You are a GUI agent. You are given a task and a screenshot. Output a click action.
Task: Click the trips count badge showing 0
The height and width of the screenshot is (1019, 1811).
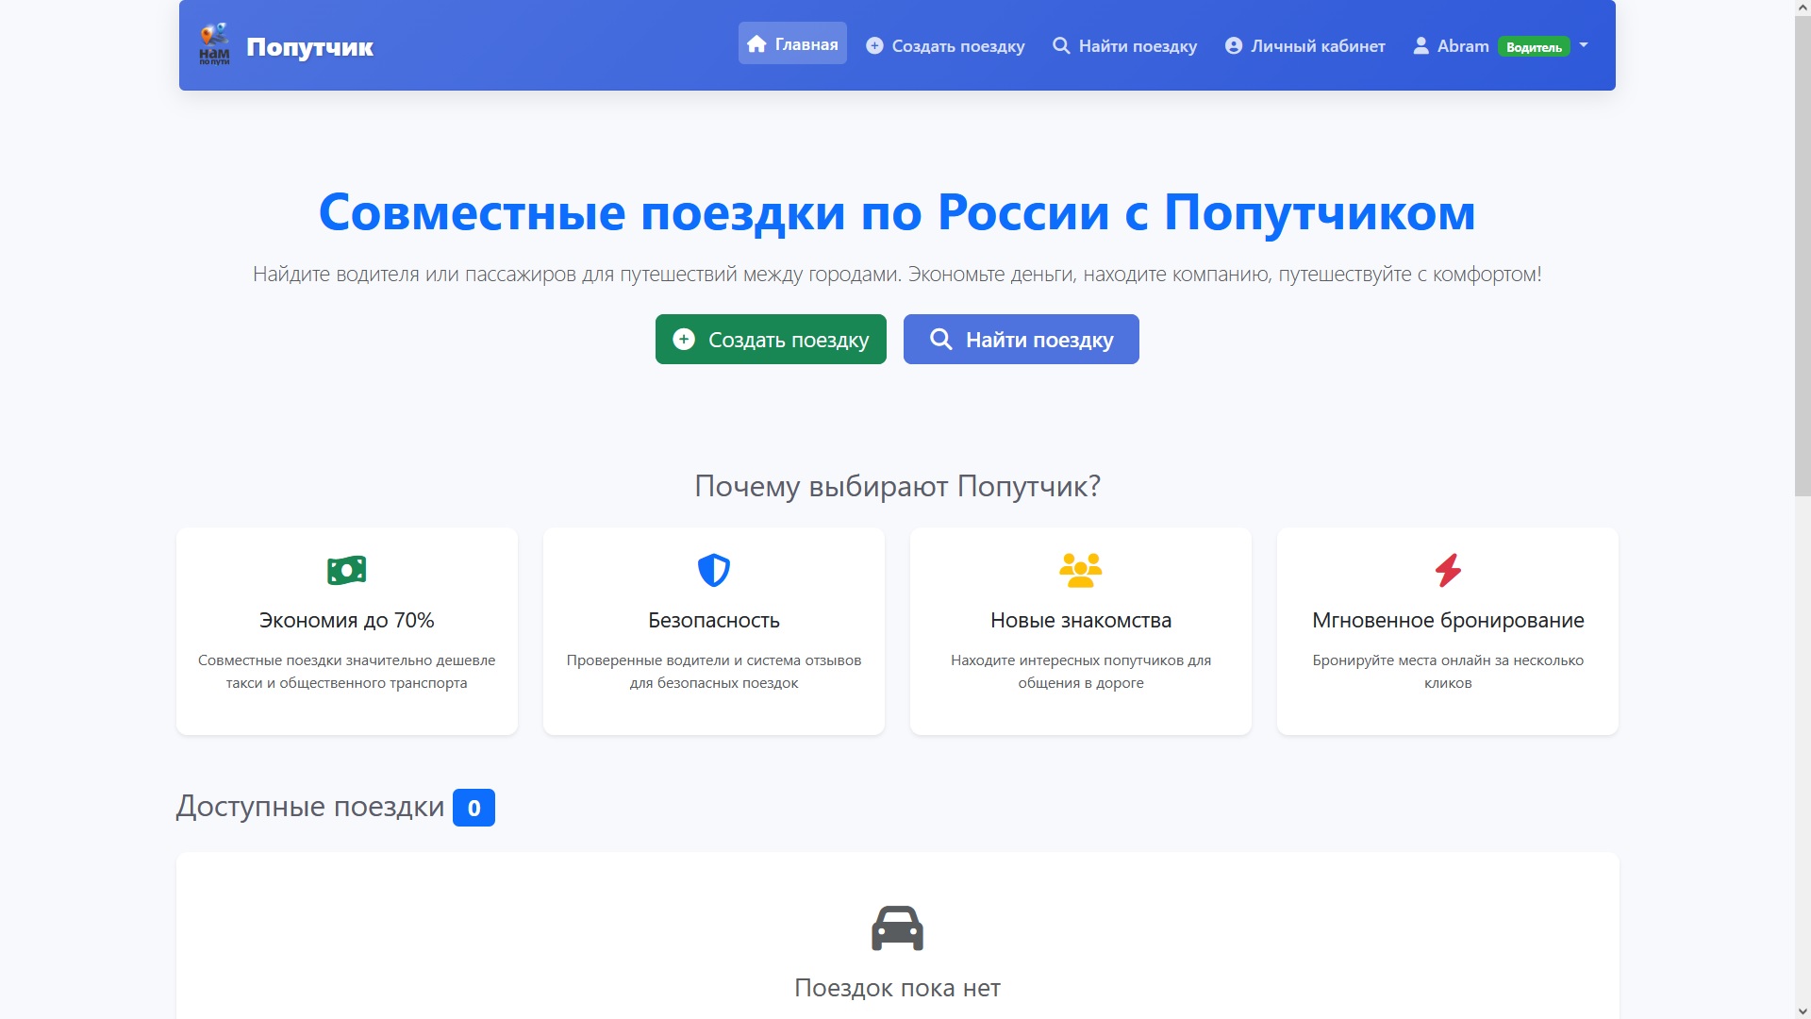pos(474,808)
